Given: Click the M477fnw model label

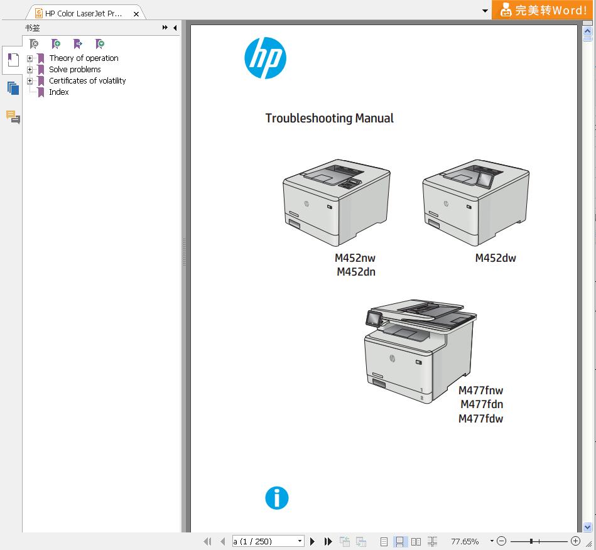Looking at the screenshot, I should point(480,391).
